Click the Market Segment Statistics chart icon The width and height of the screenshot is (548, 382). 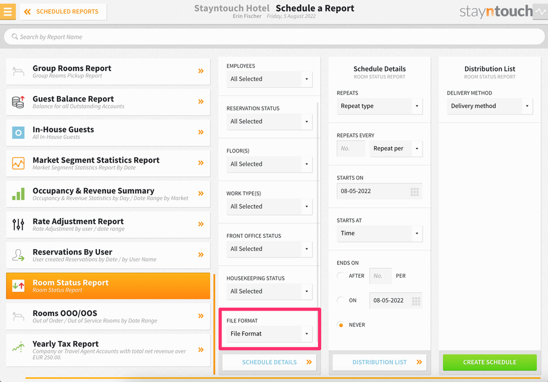(18, 163)
